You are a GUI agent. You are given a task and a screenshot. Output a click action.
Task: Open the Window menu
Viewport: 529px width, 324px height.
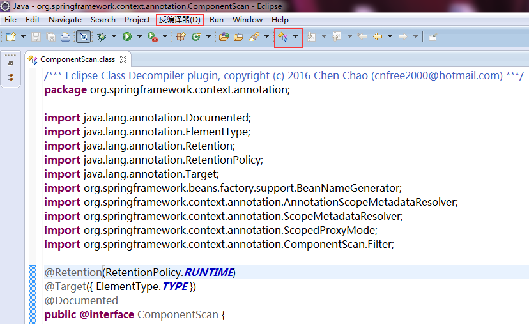(x=247, y=20)
